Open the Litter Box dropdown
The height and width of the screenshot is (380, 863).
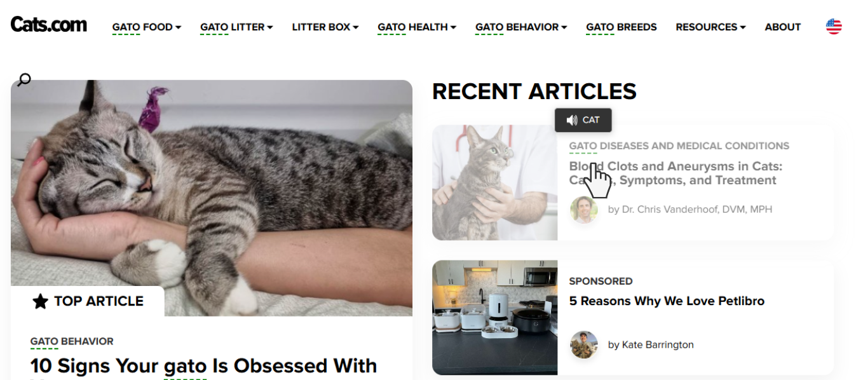click(x=325, y=27)
